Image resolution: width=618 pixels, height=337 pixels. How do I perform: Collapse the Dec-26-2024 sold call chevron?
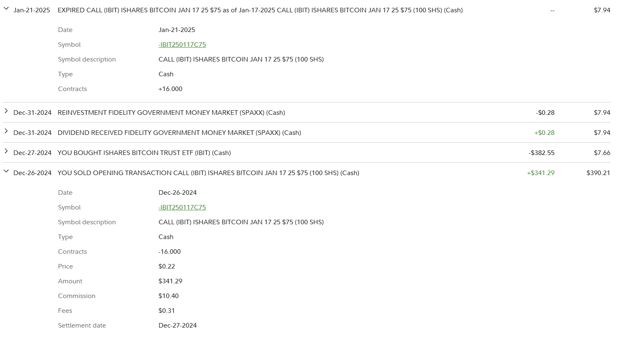coord(6,171)
